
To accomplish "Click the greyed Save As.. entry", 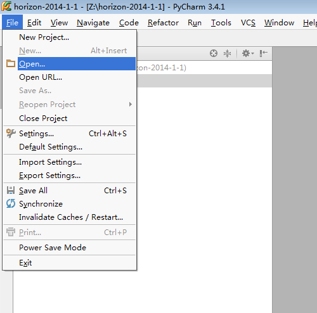I will pos(69,91).
